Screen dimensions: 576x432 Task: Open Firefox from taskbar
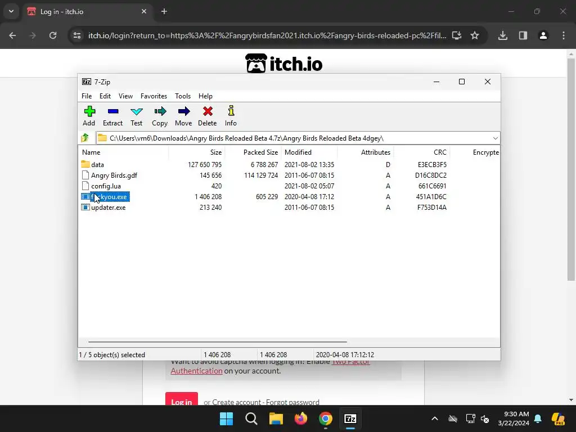click(x=301, y=418)
